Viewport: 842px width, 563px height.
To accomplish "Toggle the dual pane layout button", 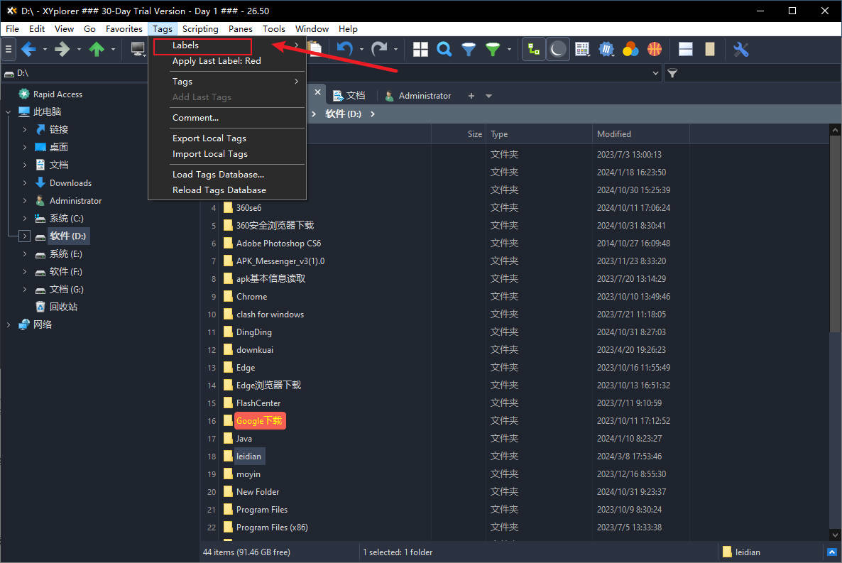I will [x=686, y=49].
